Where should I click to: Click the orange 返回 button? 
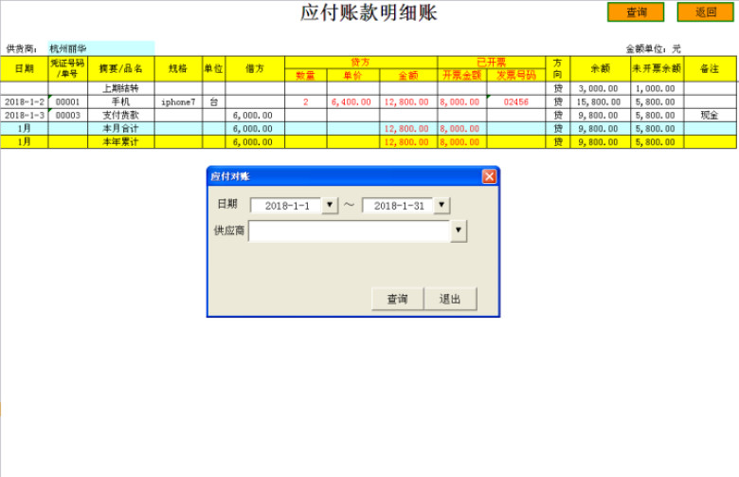[706, 12]
